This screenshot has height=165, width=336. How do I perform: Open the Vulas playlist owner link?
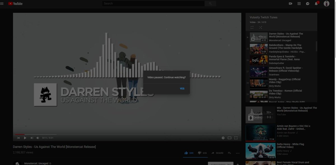253,22
